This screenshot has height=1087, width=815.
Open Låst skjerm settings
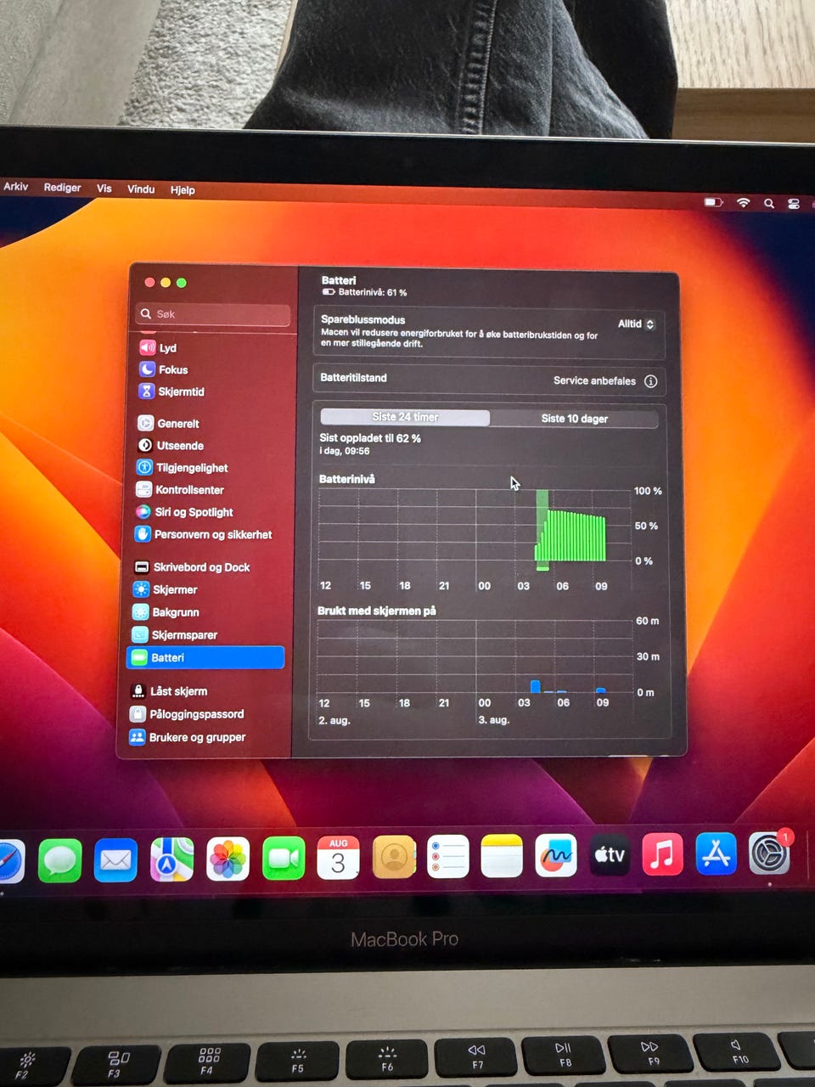168,691
